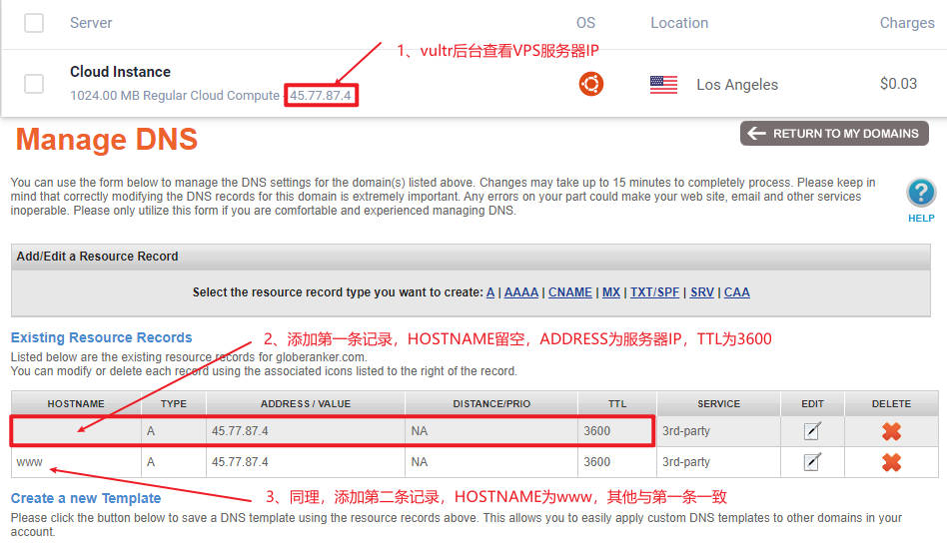
Task: Delete the www A record
Action: [x=891, y=462]
